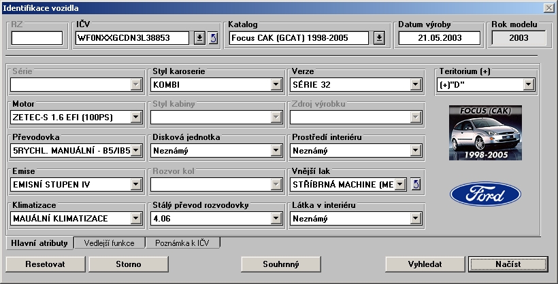Switch to the Vedlejší funkce tab
Image resolution: width=558 pixels, height=284 pixels.
[110, 243]
